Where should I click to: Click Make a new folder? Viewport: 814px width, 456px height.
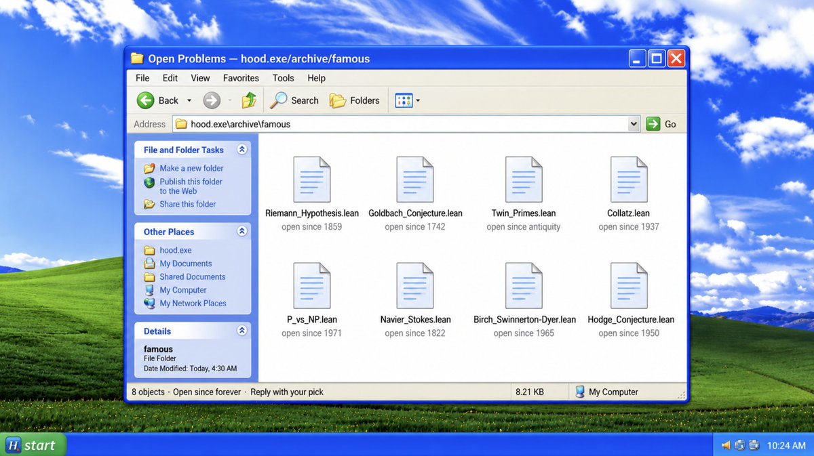183,168
